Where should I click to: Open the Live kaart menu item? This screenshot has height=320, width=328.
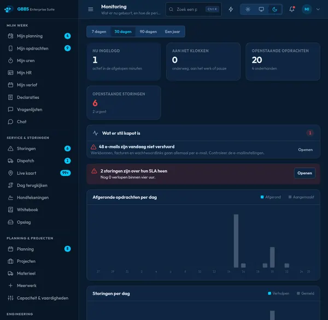tap(39, 173)
